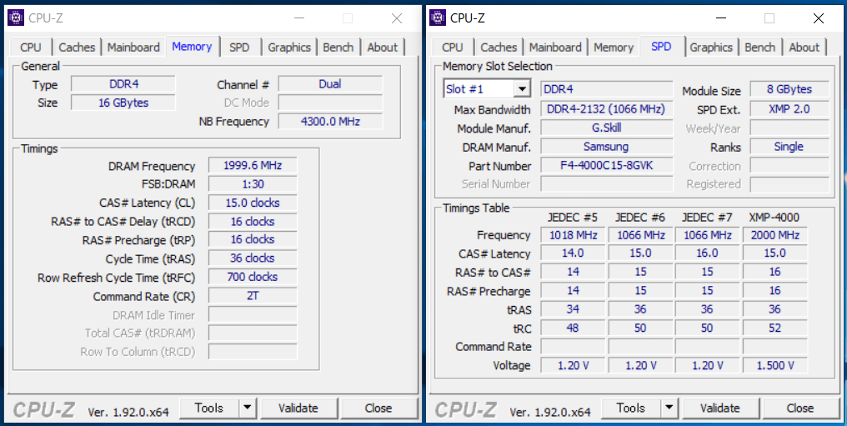Click SPD Ext. XMP 2.0 value
The image size is (847, 426).
789,109
